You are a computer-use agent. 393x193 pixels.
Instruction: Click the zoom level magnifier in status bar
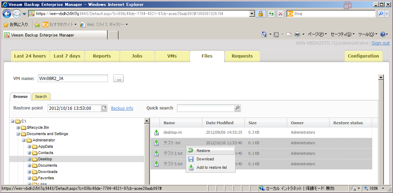[366, 188]
